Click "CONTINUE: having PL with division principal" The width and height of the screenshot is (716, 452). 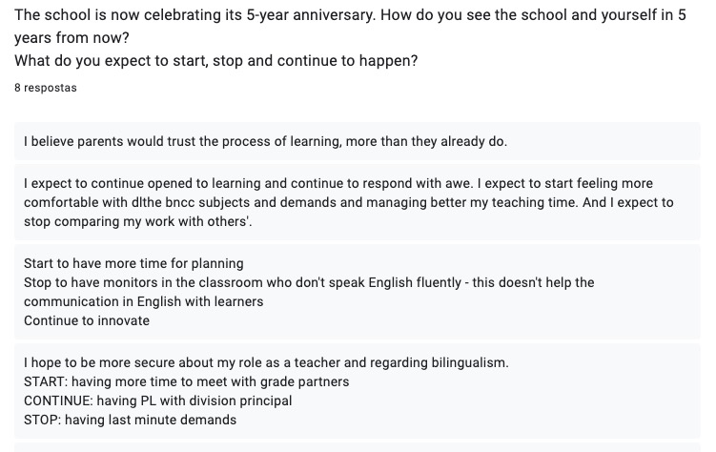158,401
